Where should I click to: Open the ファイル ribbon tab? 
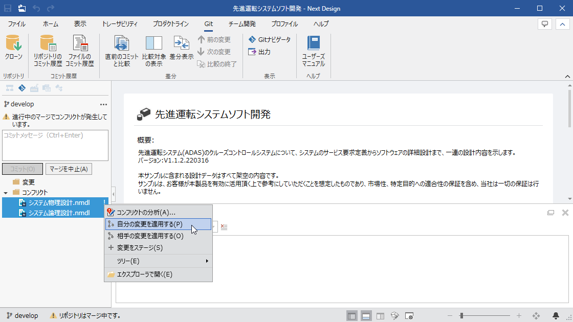(x=17, y=24)
